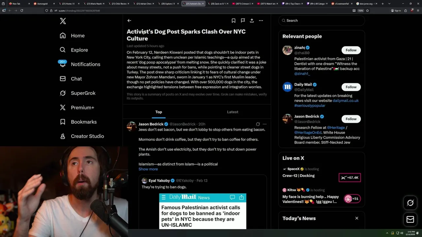Click #seriouslypopular hashtag
This screenshot has width=422, height=237.
click(310, 106)
